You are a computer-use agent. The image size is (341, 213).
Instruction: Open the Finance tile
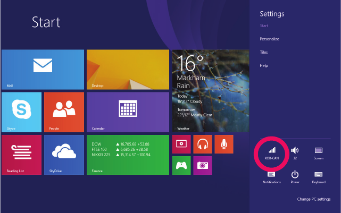[128, 155]
